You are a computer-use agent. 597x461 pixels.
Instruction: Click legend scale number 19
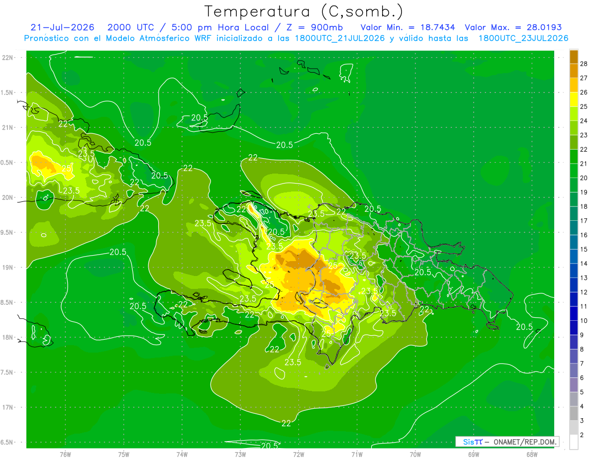point(584,192)
